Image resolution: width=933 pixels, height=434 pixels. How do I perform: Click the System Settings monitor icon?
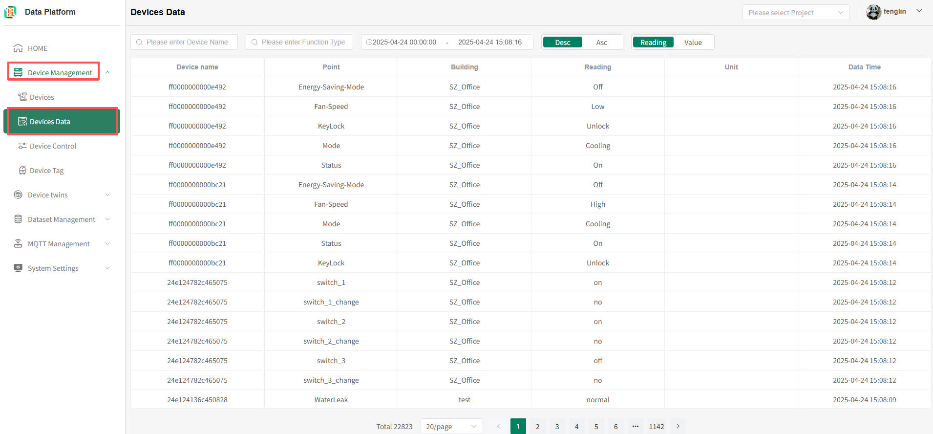(x=18, y=268)
